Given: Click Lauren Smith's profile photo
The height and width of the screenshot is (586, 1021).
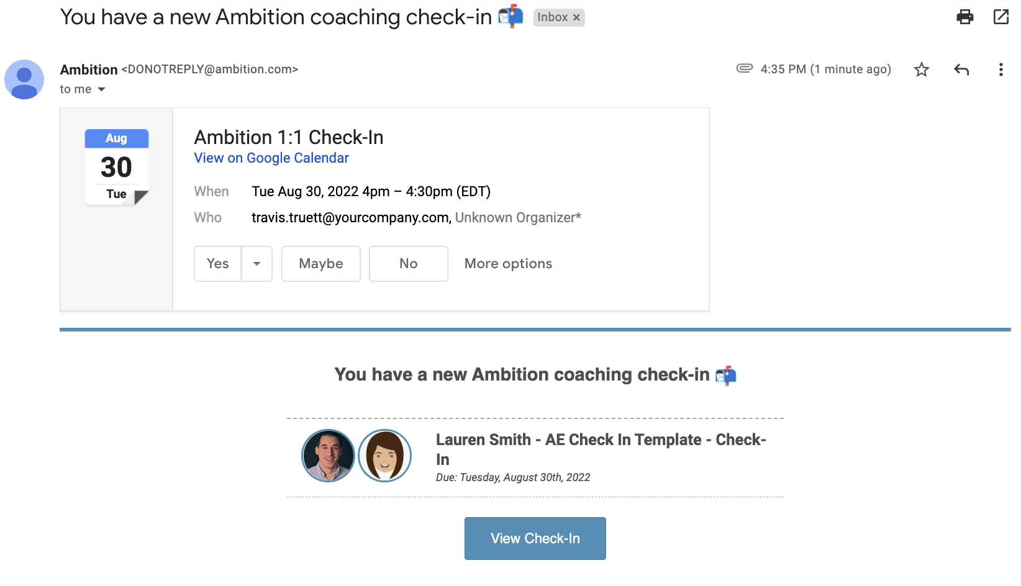Looking at the screenshot, I should tap(384, 455).
